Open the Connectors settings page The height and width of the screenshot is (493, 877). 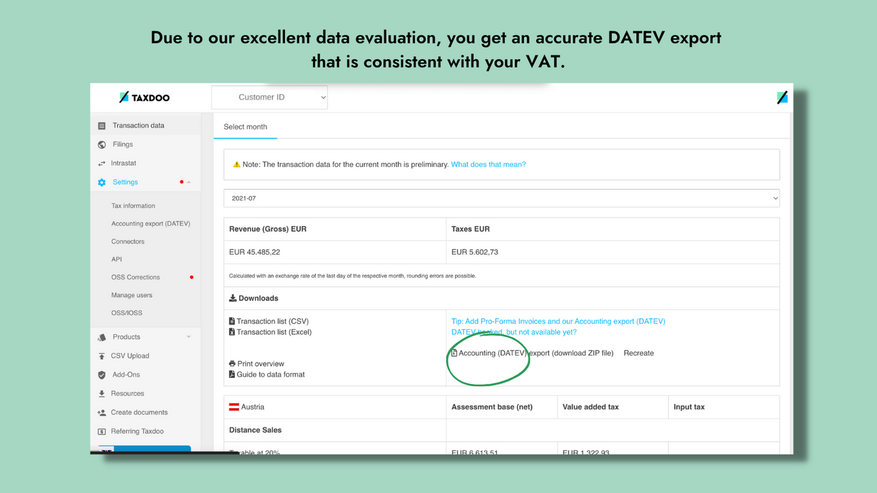[x=128, y=241]
